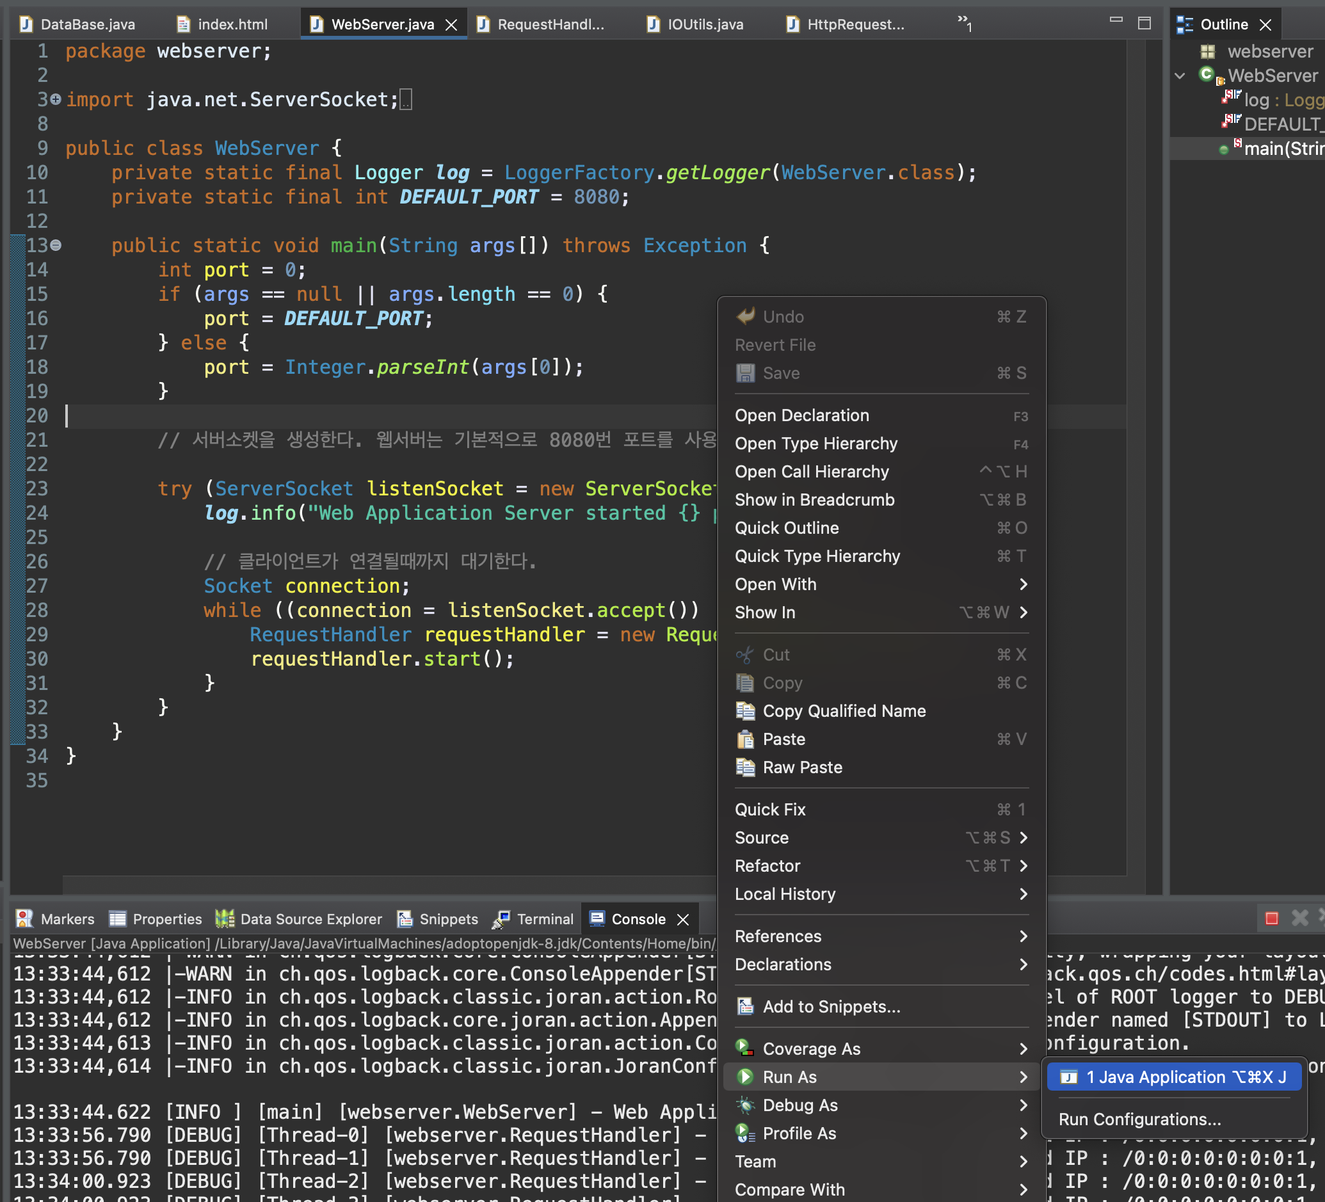This screenshot has height=1202, width=1325.
Task: Minimize the editor area
Action: click(1116, 21)
